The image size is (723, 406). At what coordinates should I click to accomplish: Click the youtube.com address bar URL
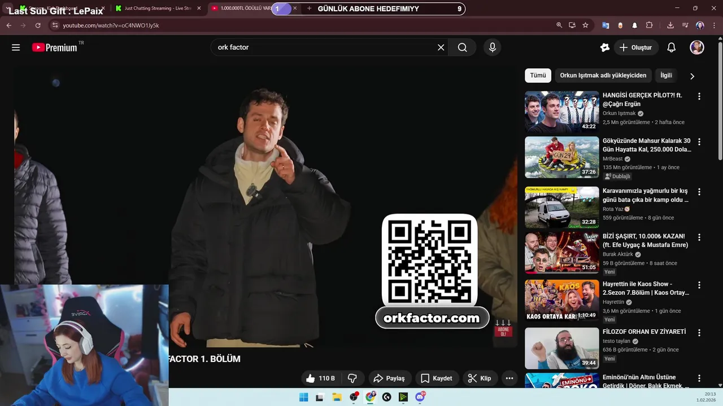[111, 25]
